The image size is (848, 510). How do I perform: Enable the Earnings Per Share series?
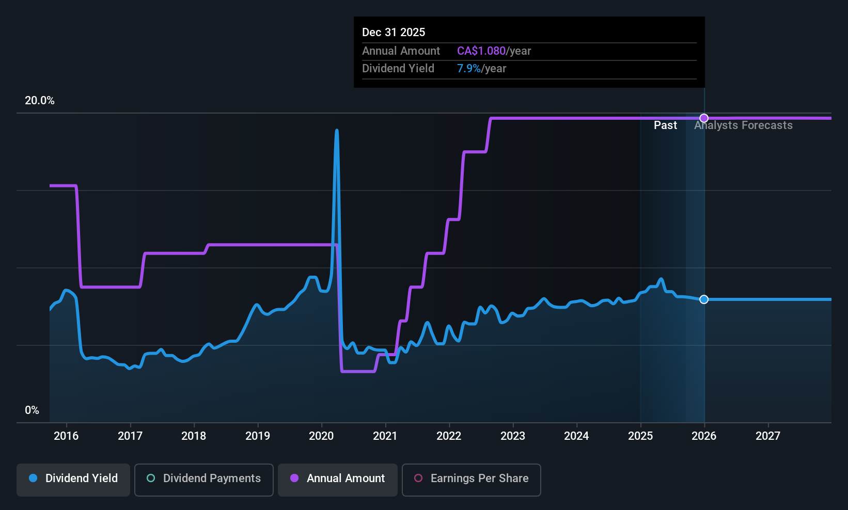[471, 479]
